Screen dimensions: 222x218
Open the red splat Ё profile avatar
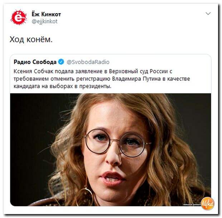tap(19, 17)
